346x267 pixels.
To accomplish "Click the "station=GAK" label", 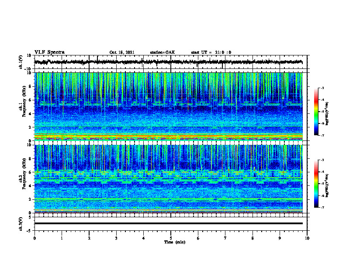I will point(163,52).
